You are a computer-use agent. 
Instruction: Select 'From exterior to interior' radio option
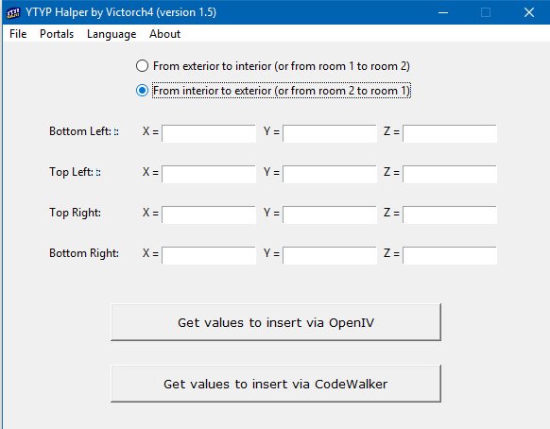point(142,66)
